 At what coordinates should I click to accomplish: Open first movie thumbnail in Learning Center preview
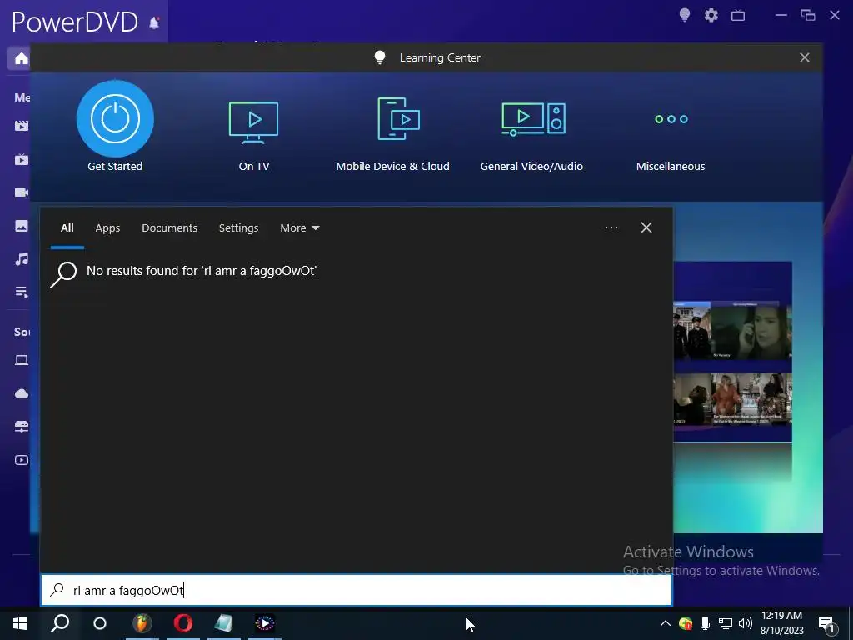(x=692, y=331)
